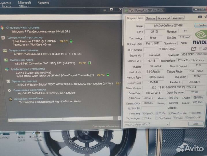Click the NVIDIA logo in GPU-Z
This screenshot has height=156, width=207.
point(200,38)
